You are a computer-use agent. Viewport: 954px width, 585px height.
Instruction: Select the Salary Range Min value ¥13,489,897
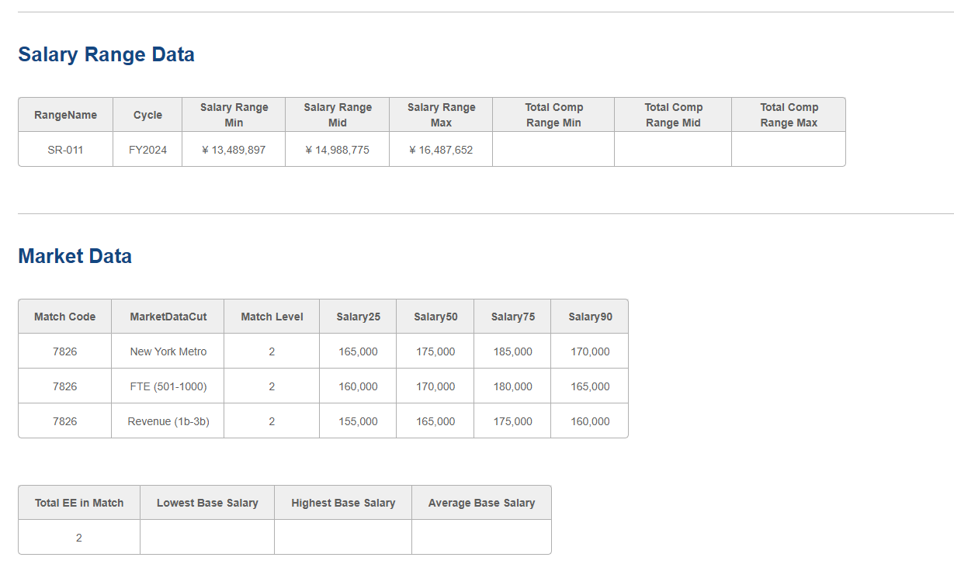[234, 149]
